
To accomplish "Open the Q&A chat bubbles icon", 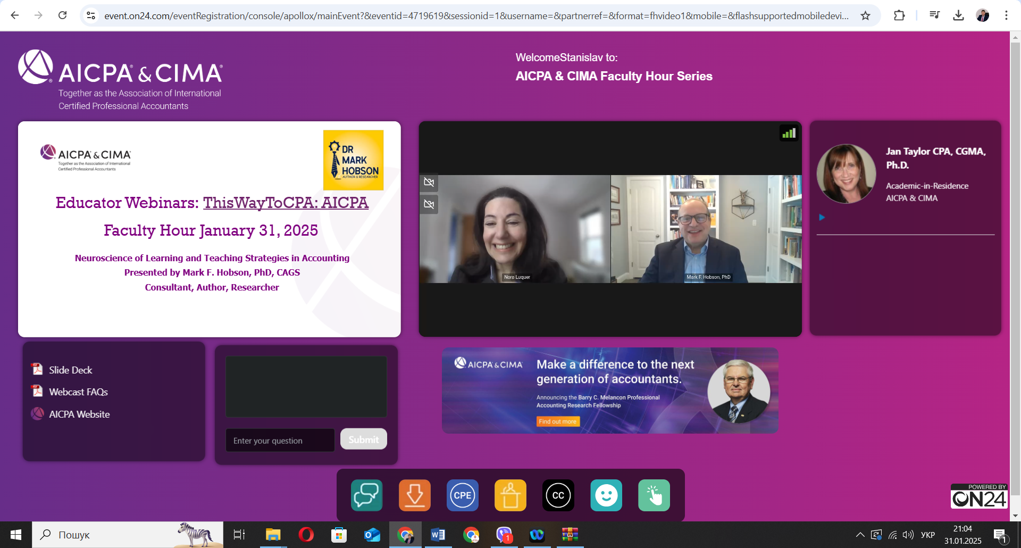I will (x=367, y=495).
